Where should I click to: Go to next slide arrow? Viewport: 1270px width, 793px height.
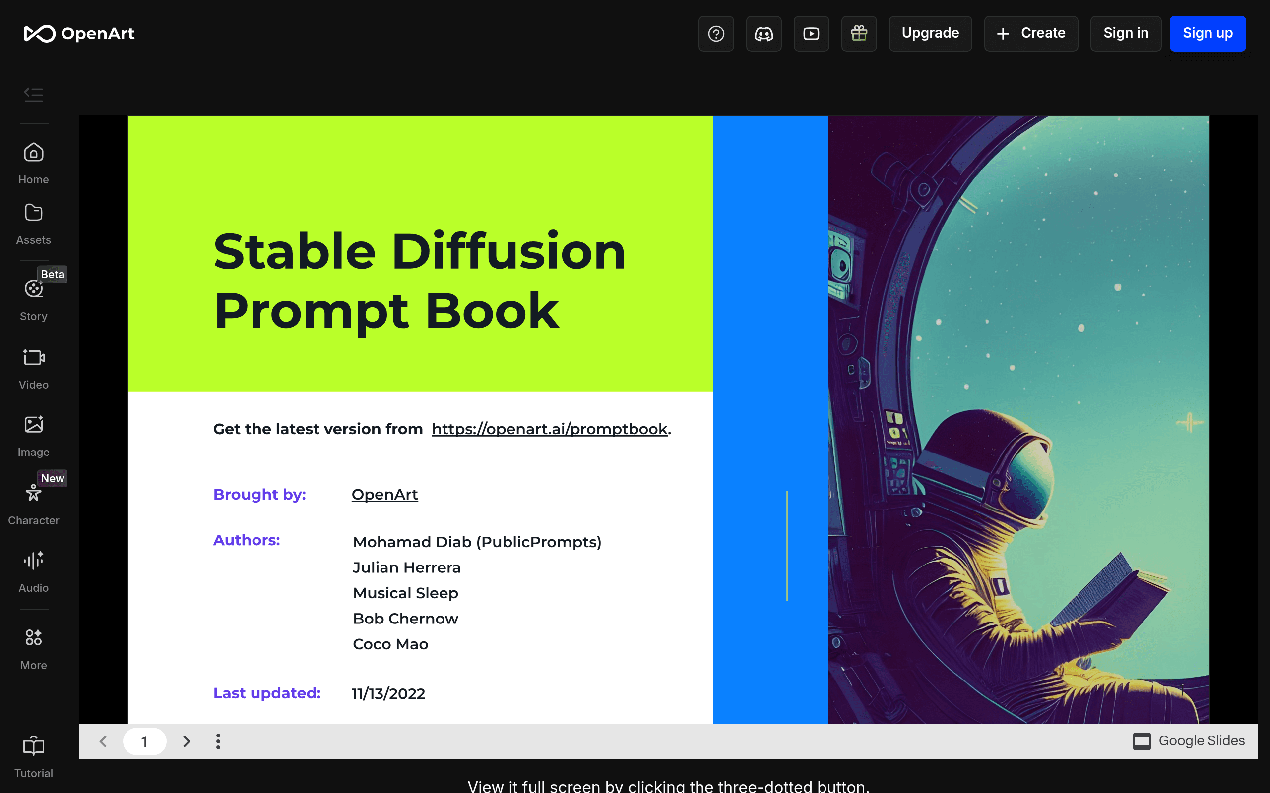186,741
